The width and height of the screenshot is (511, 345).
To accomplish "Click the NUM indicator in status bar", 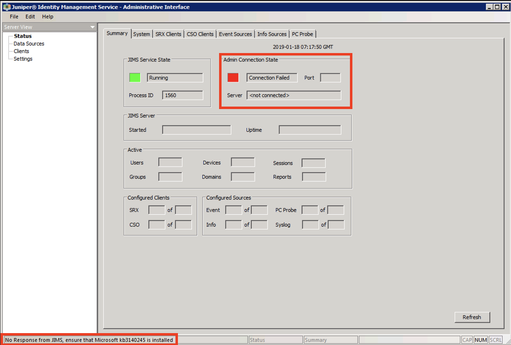I will (x=481, y=340).
